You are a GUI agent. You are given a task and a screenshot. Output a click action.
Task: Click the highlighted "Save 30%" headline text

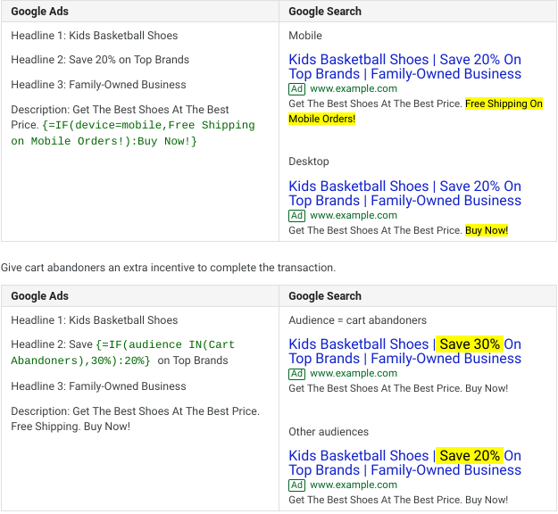[469, 344]
